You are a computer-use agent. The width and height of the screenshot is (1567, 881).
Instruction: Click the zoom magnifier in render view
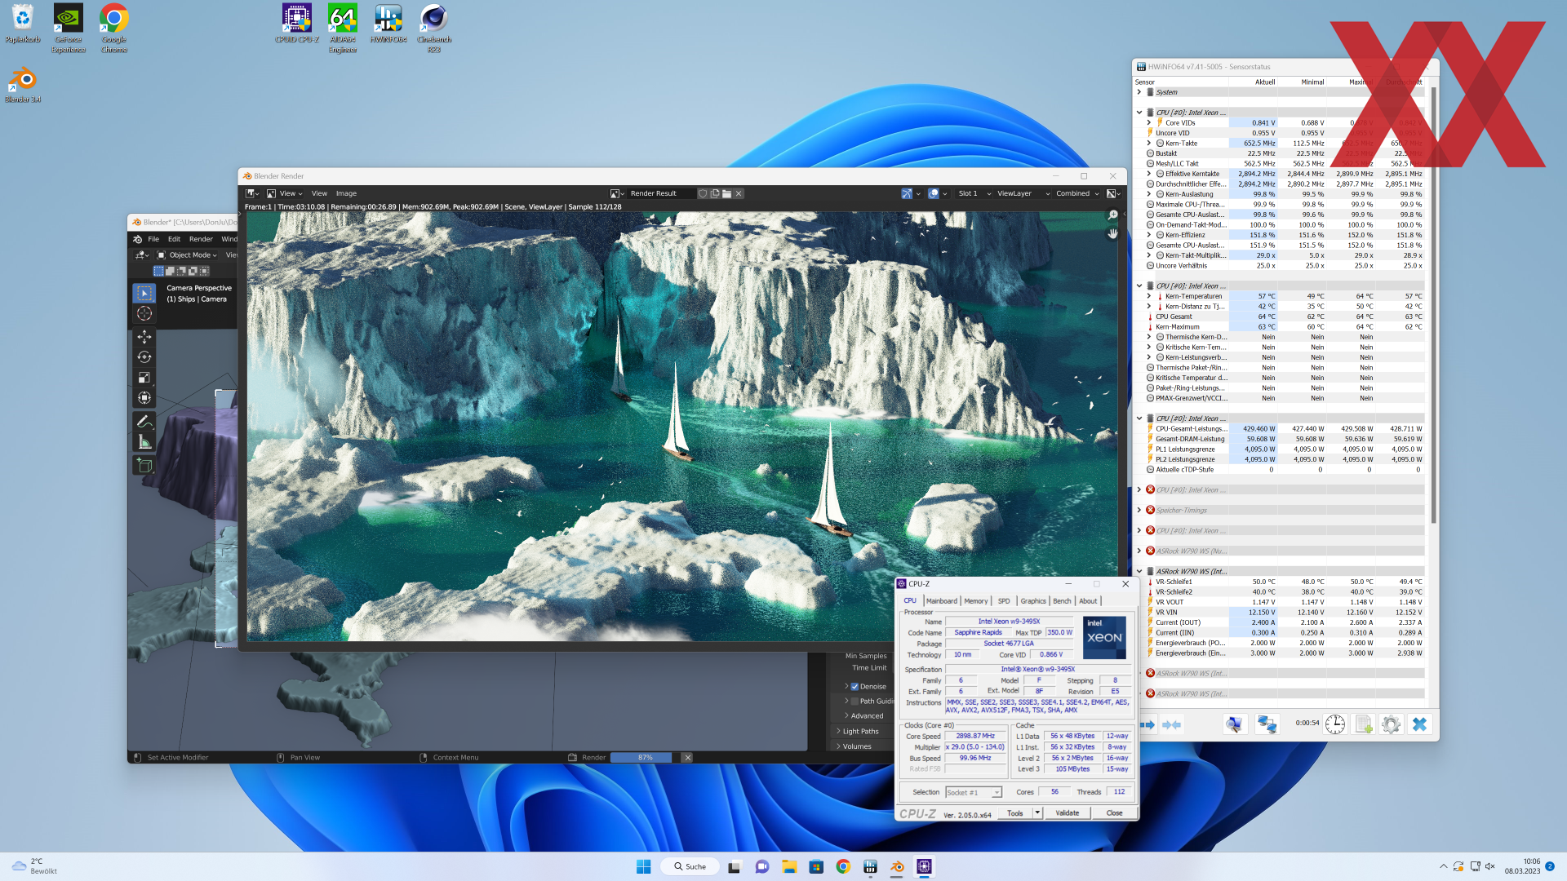pos(1112,215)
